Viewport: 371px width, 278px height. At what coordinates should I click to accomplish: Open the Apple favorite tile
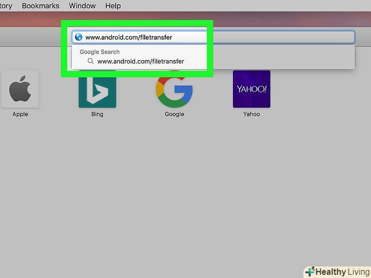click(x=20, y=89)
